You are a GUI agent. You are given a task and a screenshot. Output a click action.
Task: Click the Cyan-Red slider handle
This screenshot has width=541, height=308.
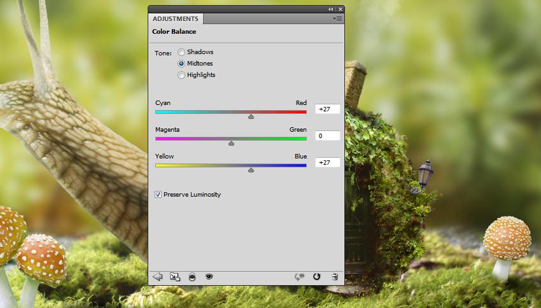coord(251,117)
